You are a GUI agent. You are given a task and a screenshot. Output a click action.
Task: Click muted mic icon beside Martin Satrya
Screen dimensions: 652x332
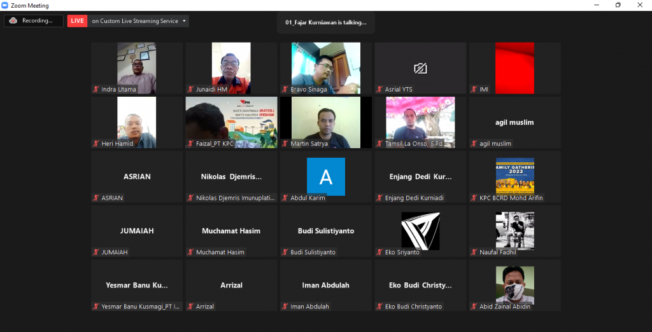pos(285,144)
